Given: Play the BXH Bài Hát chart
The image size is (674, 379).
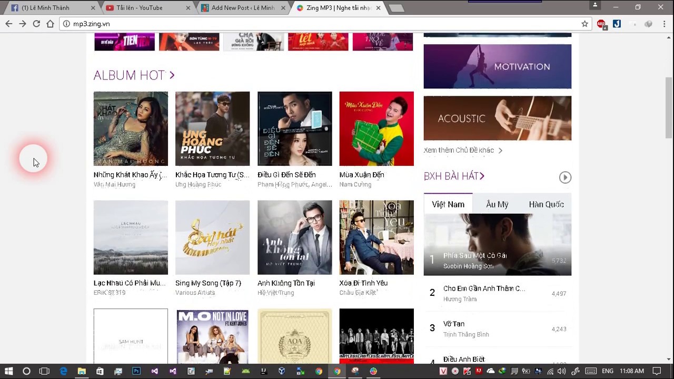Looking at the screenshot, I should coord(565,177).
